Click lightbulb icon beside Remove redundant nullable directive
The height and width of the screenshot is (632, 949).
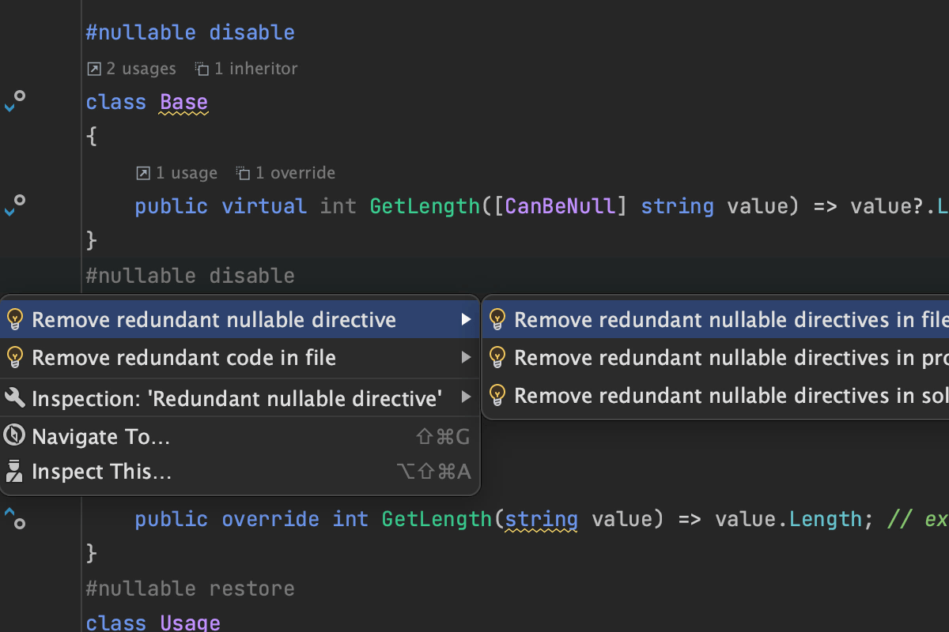click(x=14, y=319)
